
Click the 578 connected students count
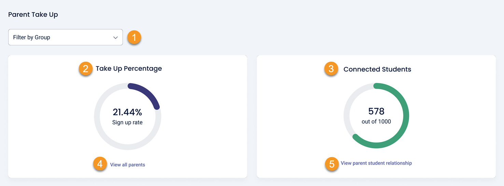[376, 111]
